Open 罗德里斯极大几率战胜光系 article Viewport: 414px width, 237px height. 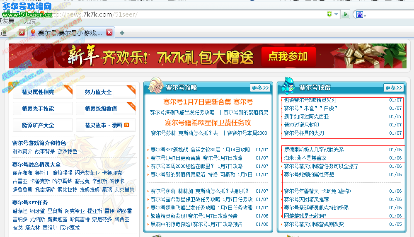click(x=314, y=150)
